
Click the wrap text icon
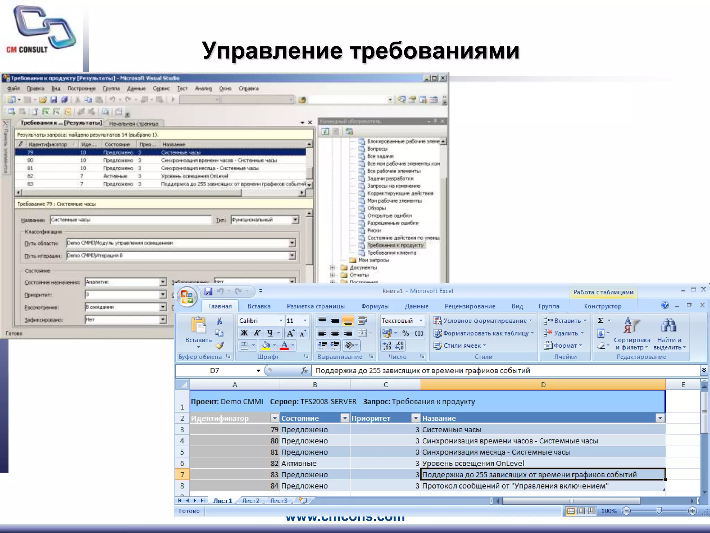coord(362,321)
